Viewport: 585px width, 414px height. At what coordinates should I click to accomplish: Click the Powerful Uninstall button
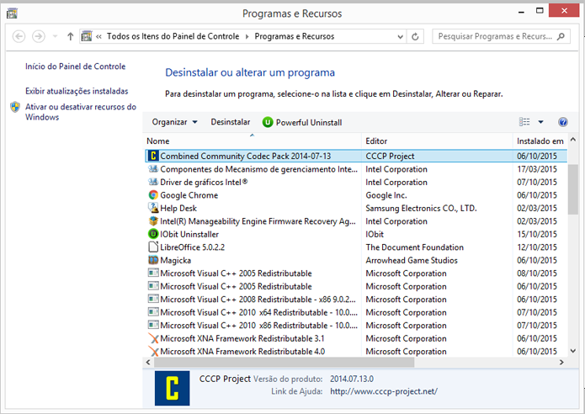302,122
